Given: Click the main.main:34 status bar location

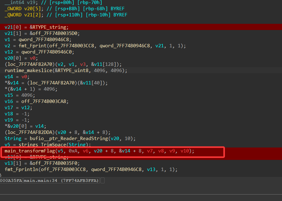Looking at the screenshot, I should tap(61, 181).
